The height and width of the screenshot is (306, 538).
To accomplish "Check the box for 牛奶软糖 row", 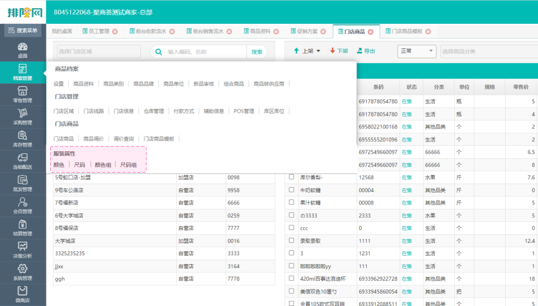I will (x=291, y=190).
